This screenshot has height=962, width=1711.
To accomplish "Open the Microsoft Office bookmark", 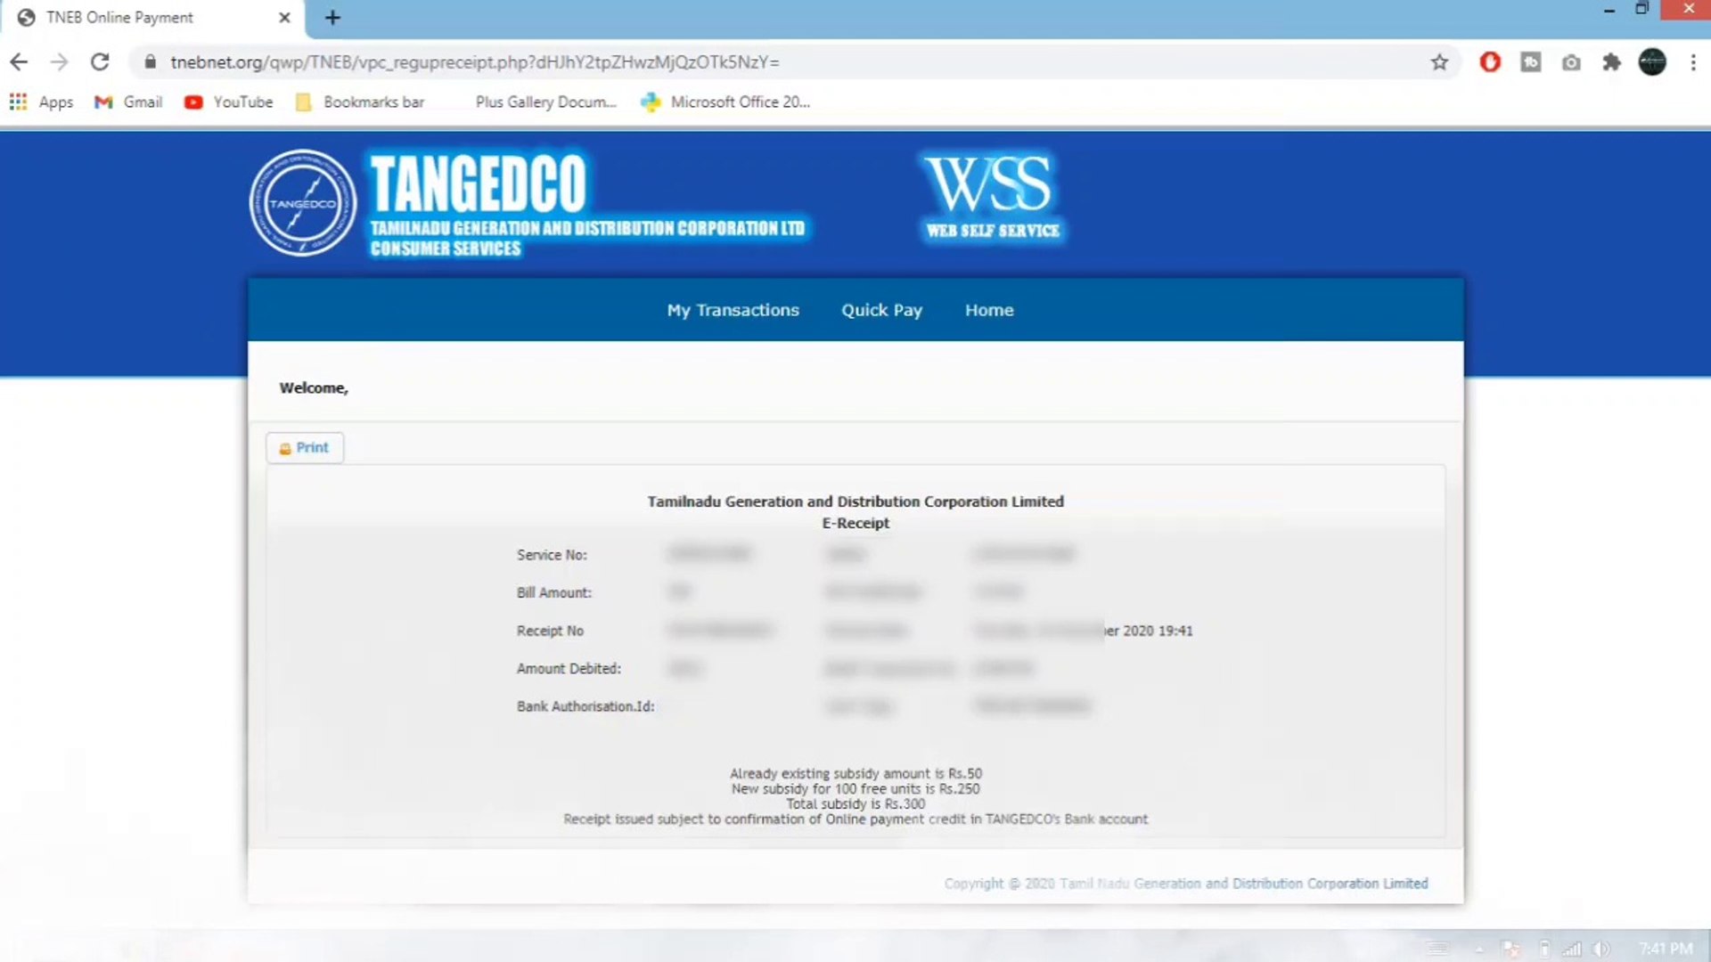I will tap(725, 102).
